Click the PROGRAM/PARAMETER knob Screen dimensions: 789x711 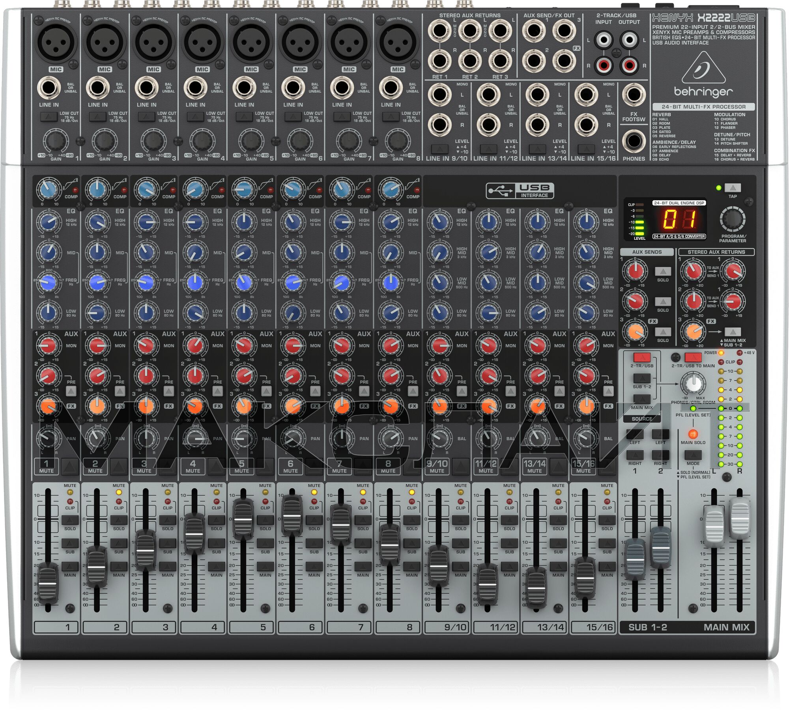tap(732, 220)
